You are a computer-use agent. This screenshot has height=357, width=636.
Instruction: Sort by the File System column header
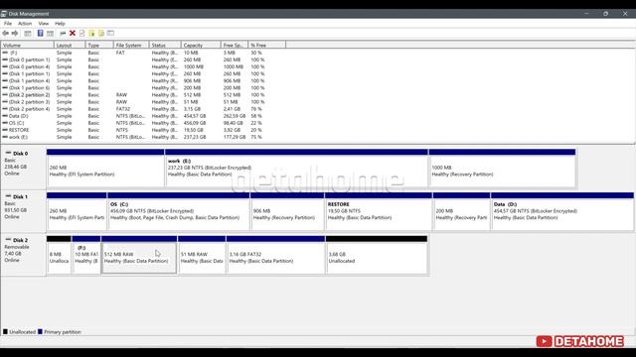pos(131,45)
